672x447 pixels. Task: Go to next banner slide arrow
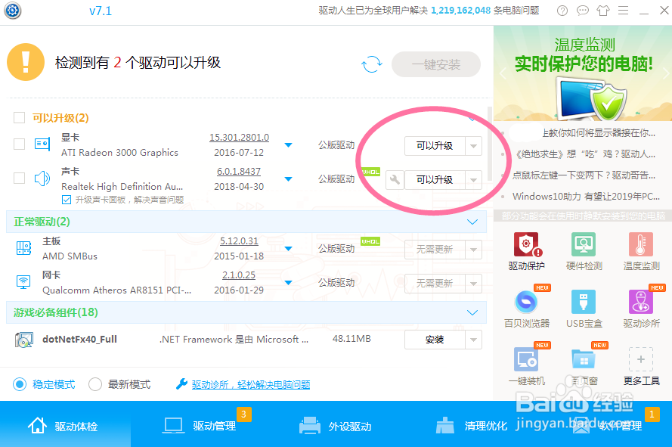665,73
